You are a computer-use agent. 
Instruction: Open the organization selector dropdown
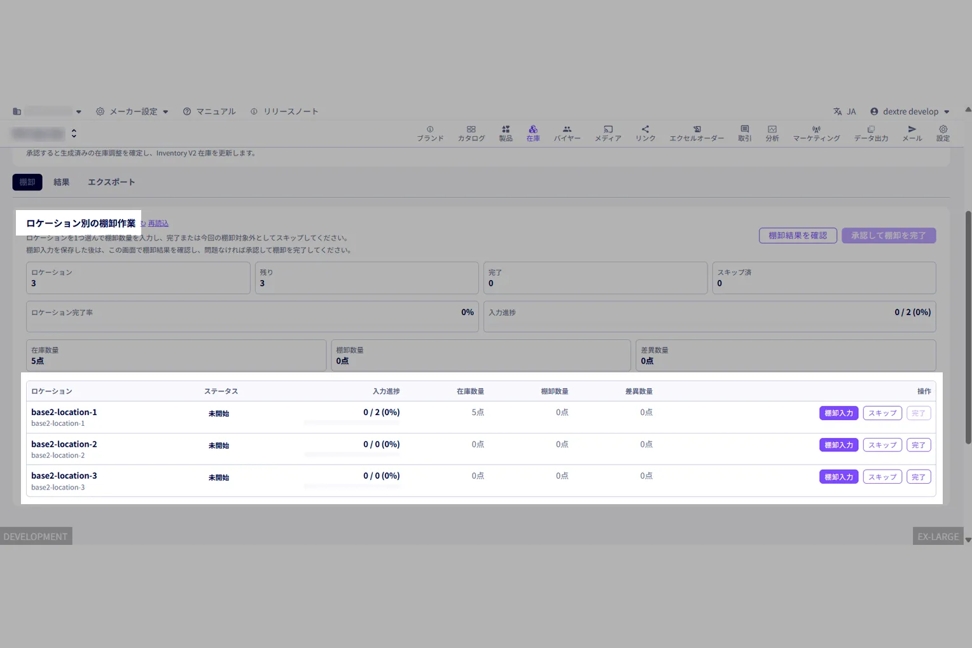(x=47, y=111)
